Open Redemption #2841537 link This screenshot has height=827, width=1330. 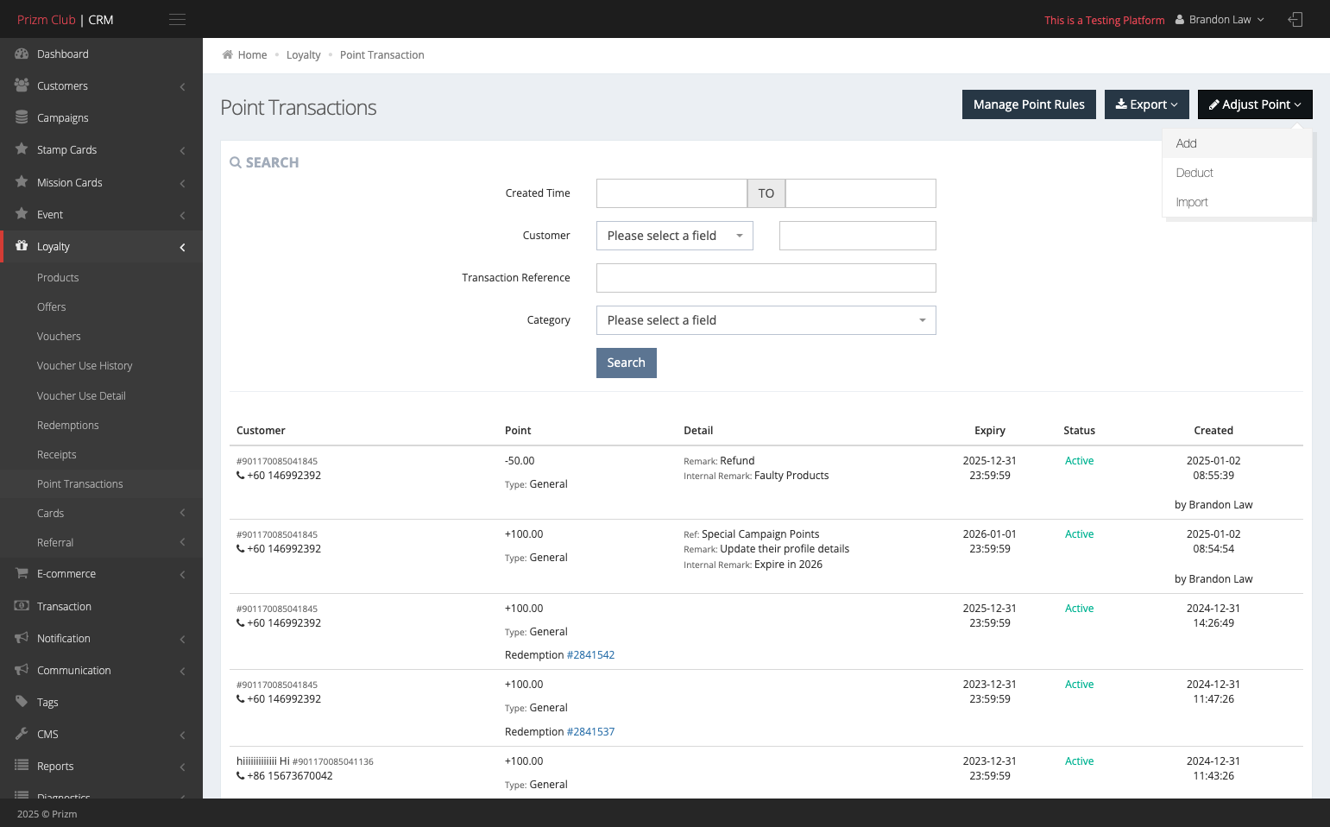click(590, 732)
